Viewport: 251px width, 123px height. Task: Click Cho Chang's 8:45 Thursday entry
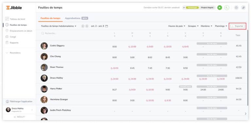click(168, 57)
